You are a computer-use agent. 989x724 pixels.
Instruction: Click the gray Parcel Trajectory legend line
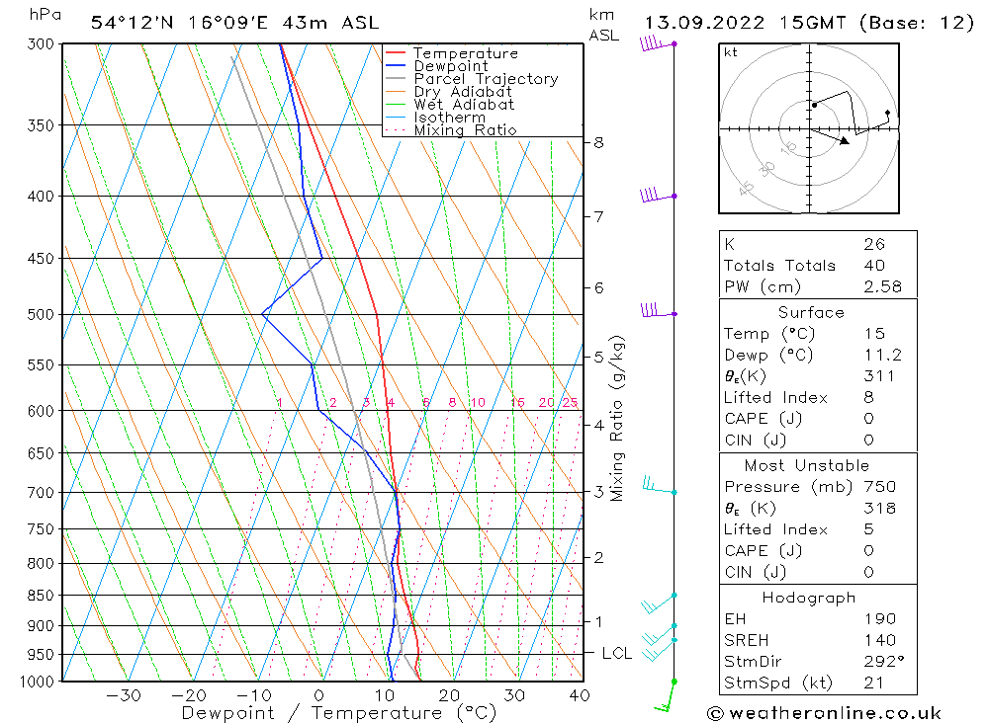pos(396,78)
